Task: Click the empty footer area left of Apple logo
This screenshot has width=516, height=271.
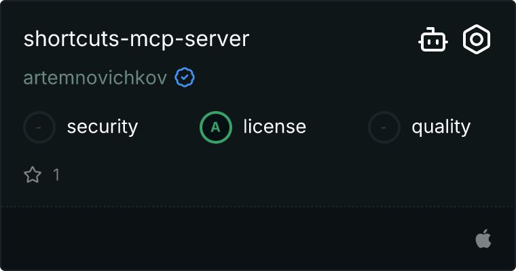Action: [238, 238]
